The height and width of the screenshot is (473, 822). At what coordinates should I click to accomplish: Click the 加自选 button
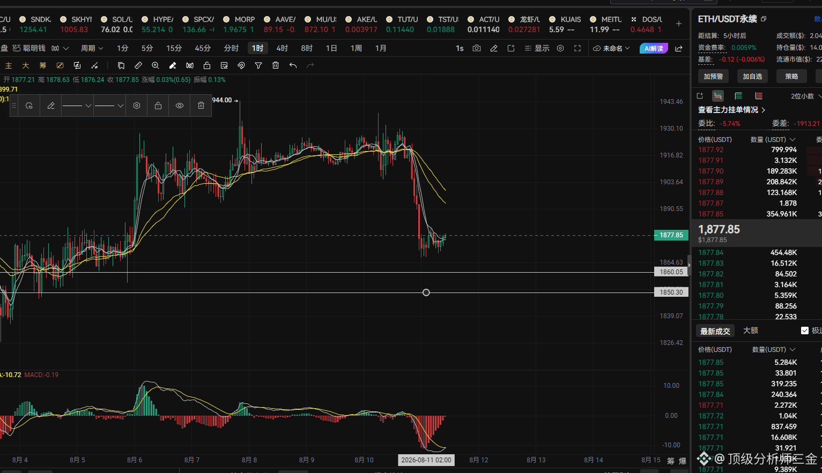pos(752,77)
